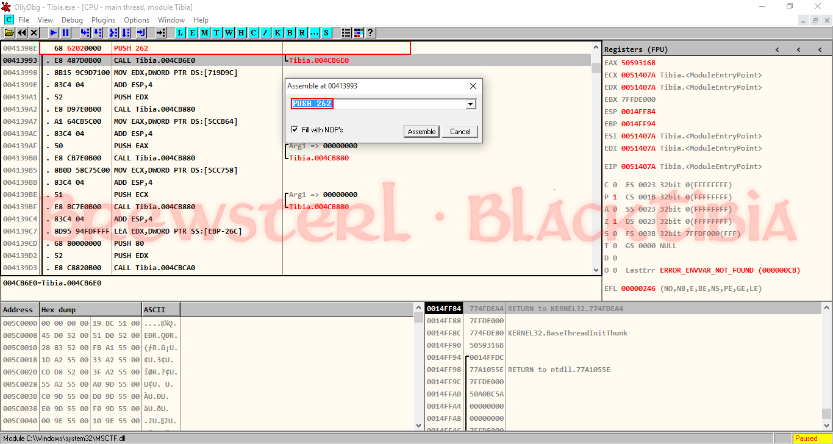Viewport: 833px width, 444px height.
Task: Click the Help question mark icon
Action: pos(370,33)
